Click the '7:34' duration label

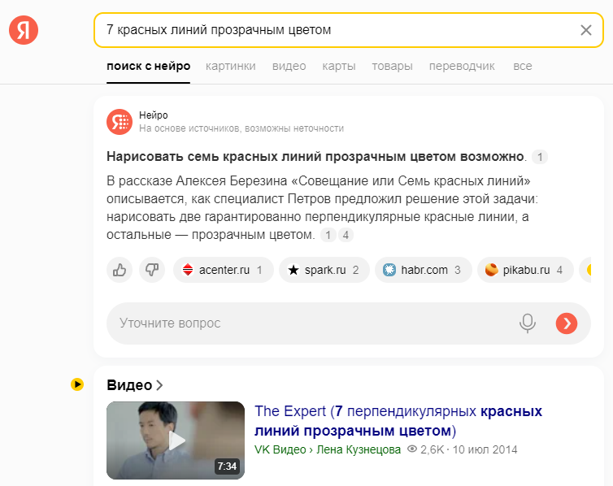[227, 466]
